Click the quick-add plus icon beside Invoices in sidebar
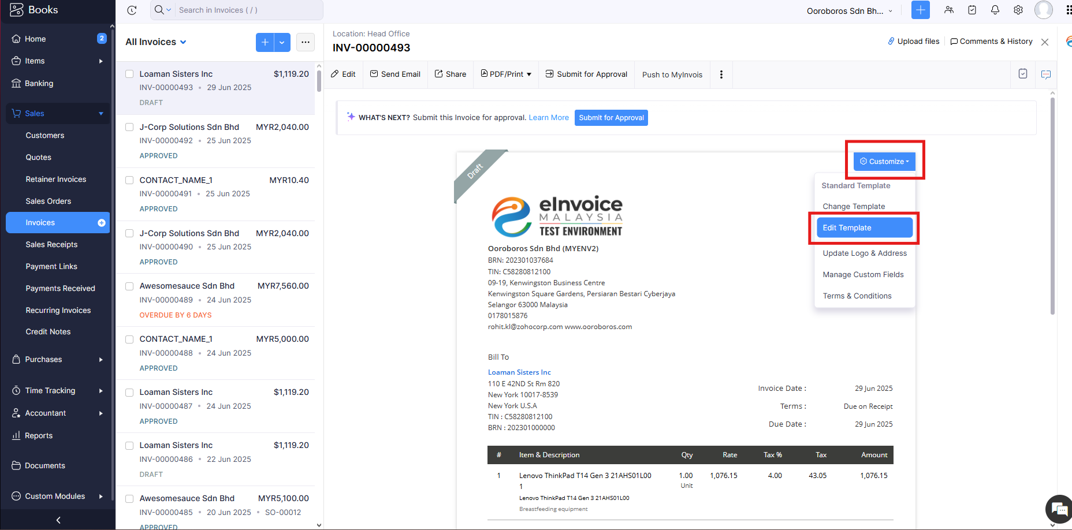1072x530 pixels. (x=102, y=223)
